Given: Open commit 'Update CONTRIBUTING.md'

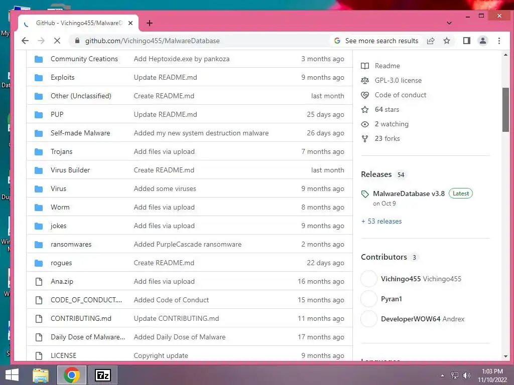Looking at the screenshot, I should (x=176, y=318).
